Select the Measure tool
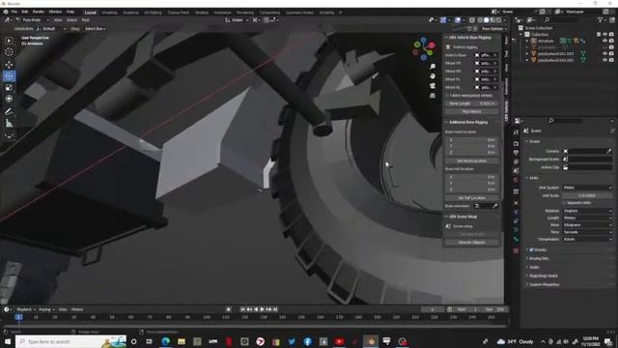Image resolution: width=618 pixels, height=348 pixels. (9, 124)
